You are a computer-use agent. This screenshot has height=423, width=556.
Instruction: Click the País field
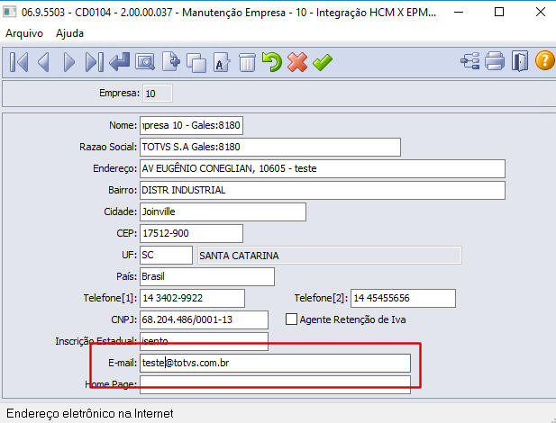[207, 276]
